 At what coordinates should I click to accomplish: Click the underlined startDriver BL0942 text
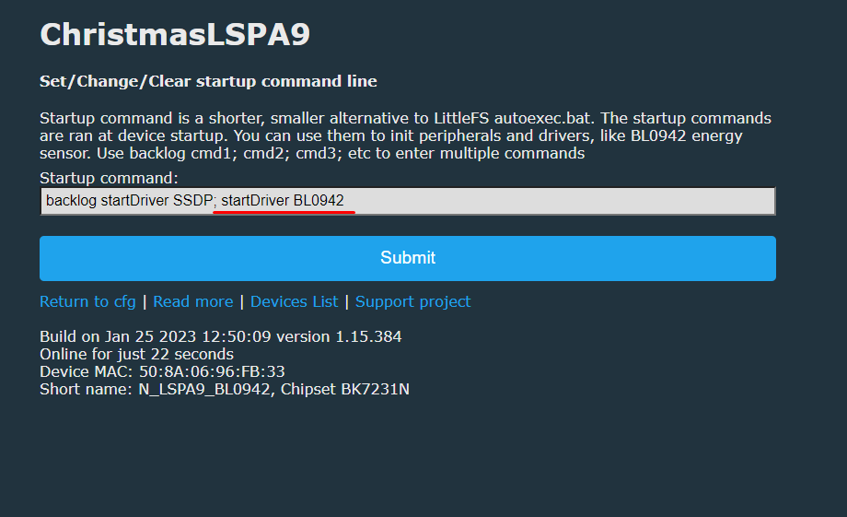[x=283, y=201]
